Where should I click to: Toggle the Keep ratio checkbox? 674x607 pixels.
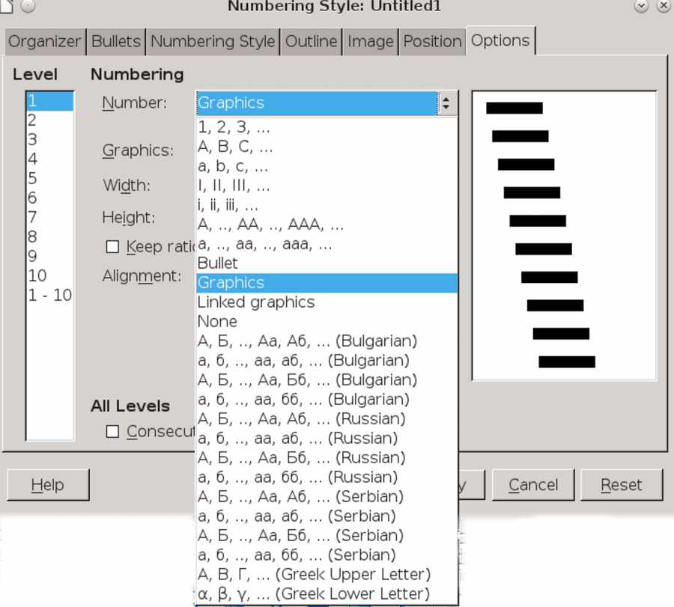point(112,246)
